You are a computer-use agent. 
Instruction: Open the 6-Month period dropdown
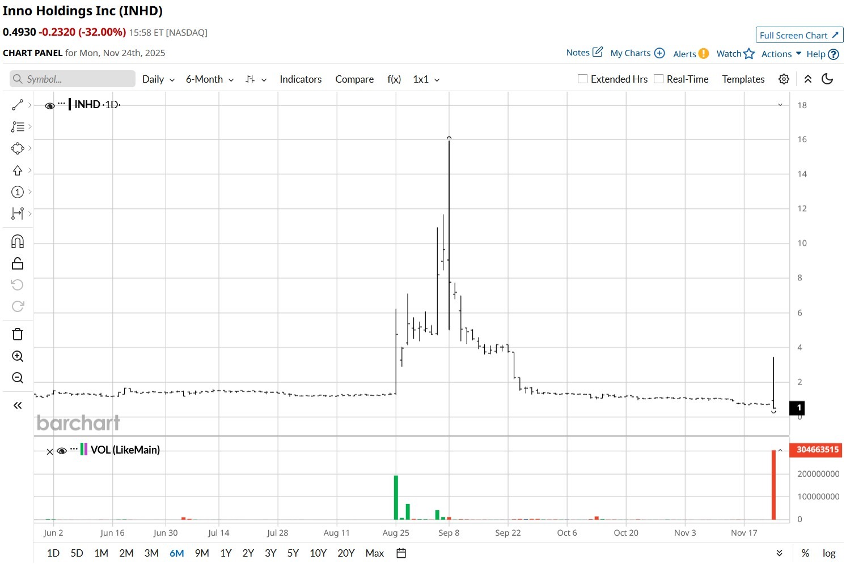click(x=210, y=79)
